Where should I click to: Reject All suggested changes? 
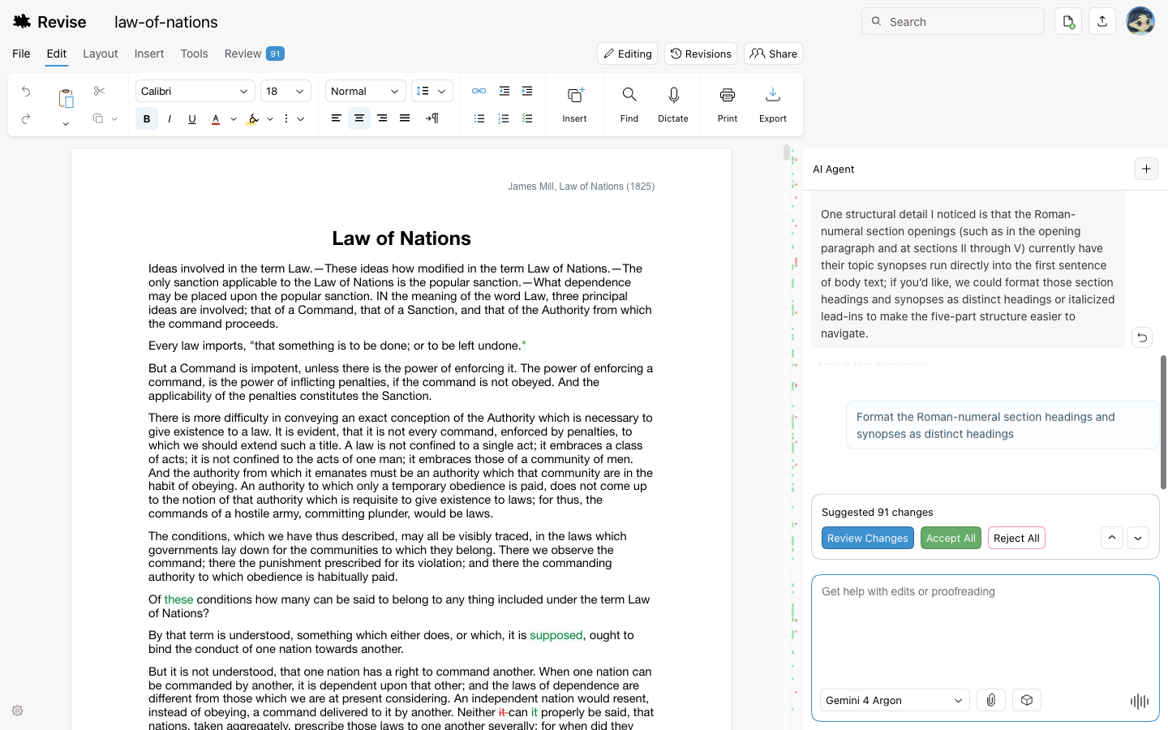(1016, 538)
